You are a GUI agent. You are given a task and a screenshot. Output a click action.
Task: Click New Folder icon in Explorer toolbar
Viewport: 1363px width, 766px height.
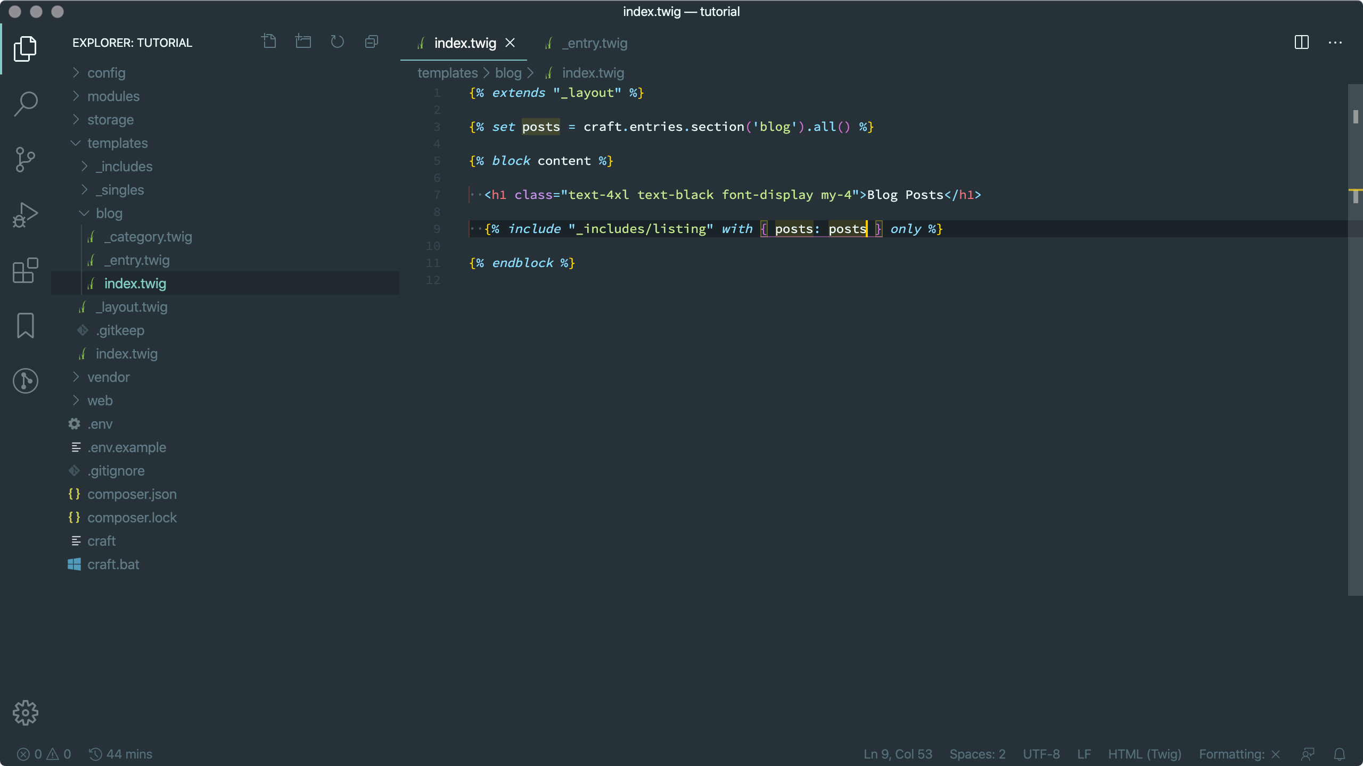[303, 41]
